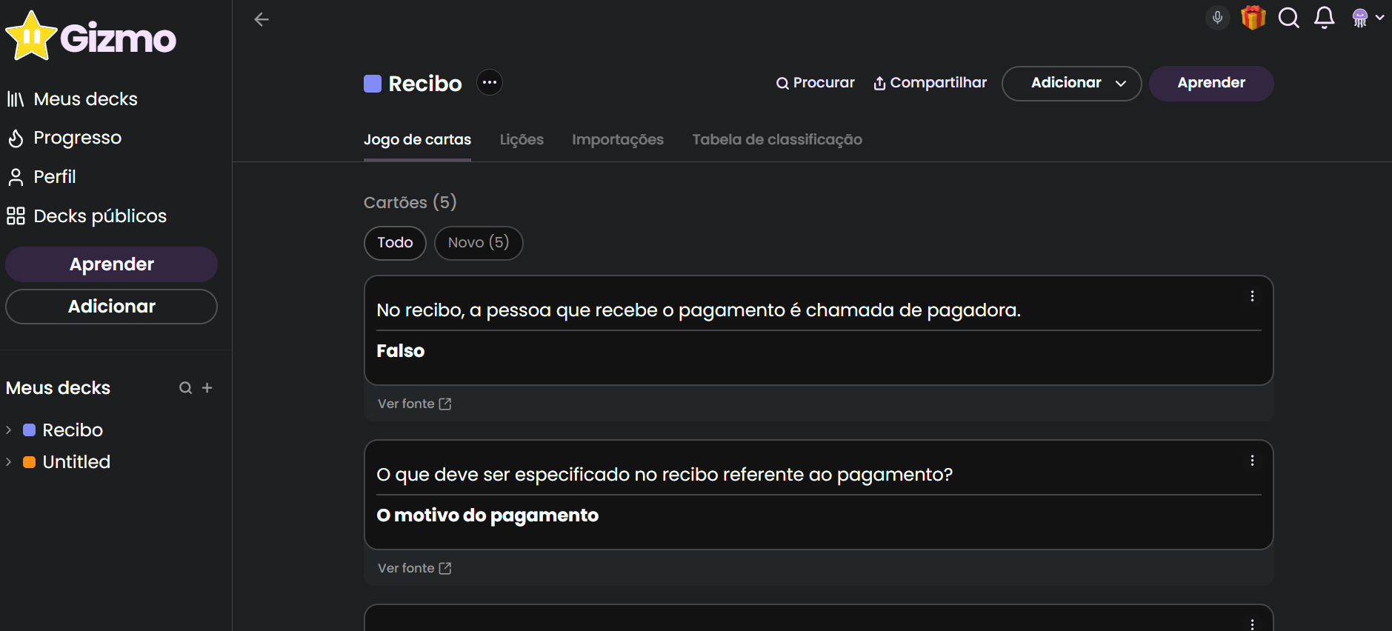1392x631 pixels.
Task: Open the user avatar account menu
Action: click(1368, 18)
